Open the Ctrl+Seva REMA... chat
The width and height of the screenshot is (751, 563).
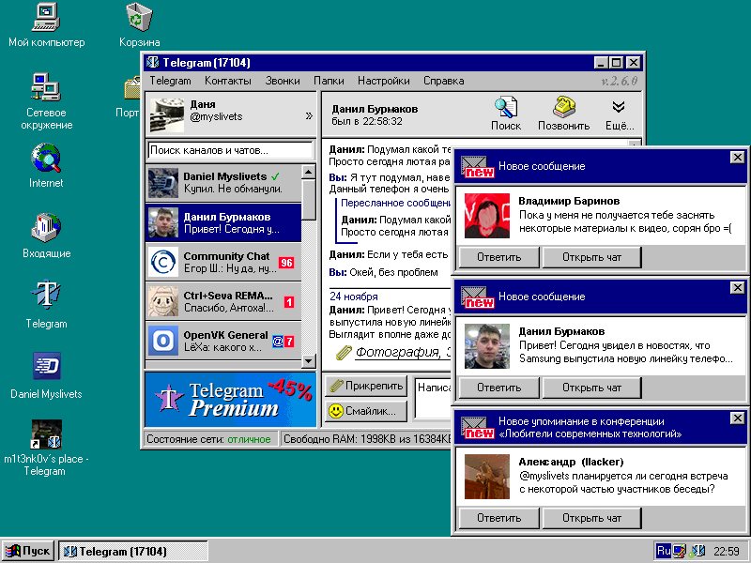click(223, 301)
